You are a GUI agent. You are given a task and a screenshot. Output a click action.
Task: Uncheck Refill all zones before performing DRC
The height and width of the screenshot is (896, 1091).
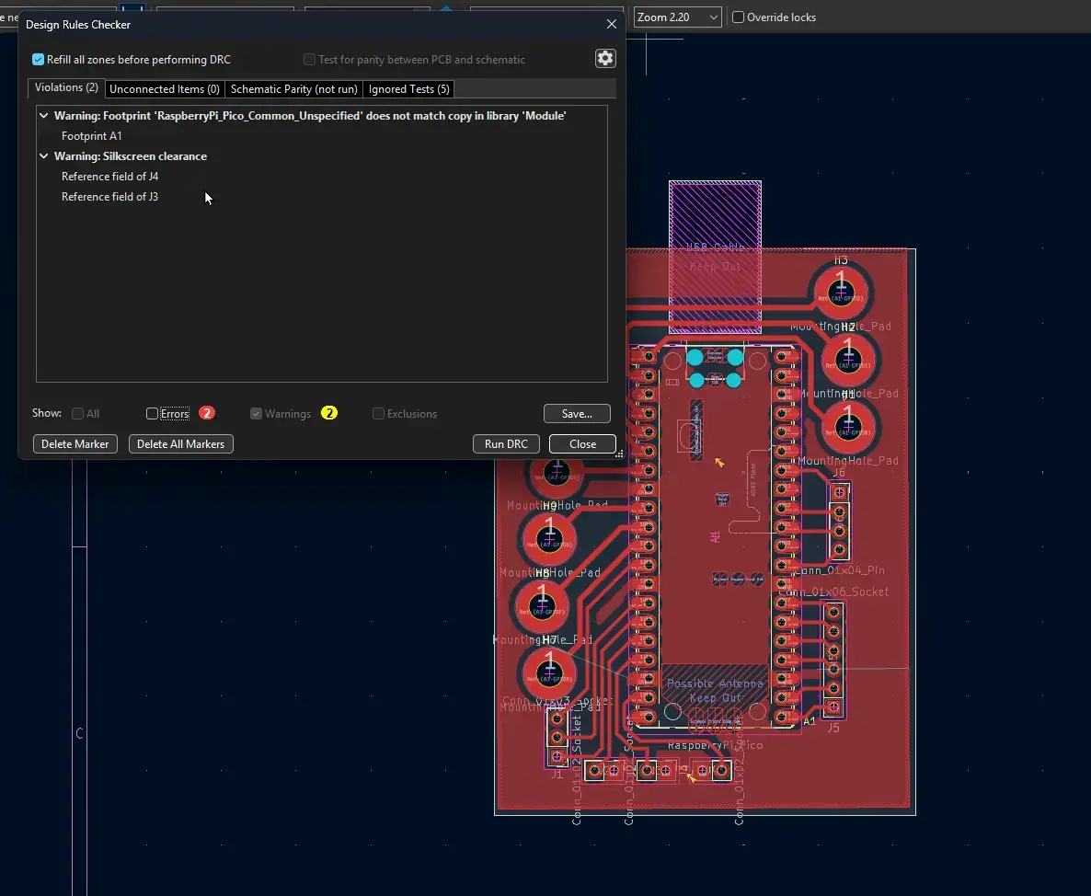pyautogui.click(x=39, y=60)
